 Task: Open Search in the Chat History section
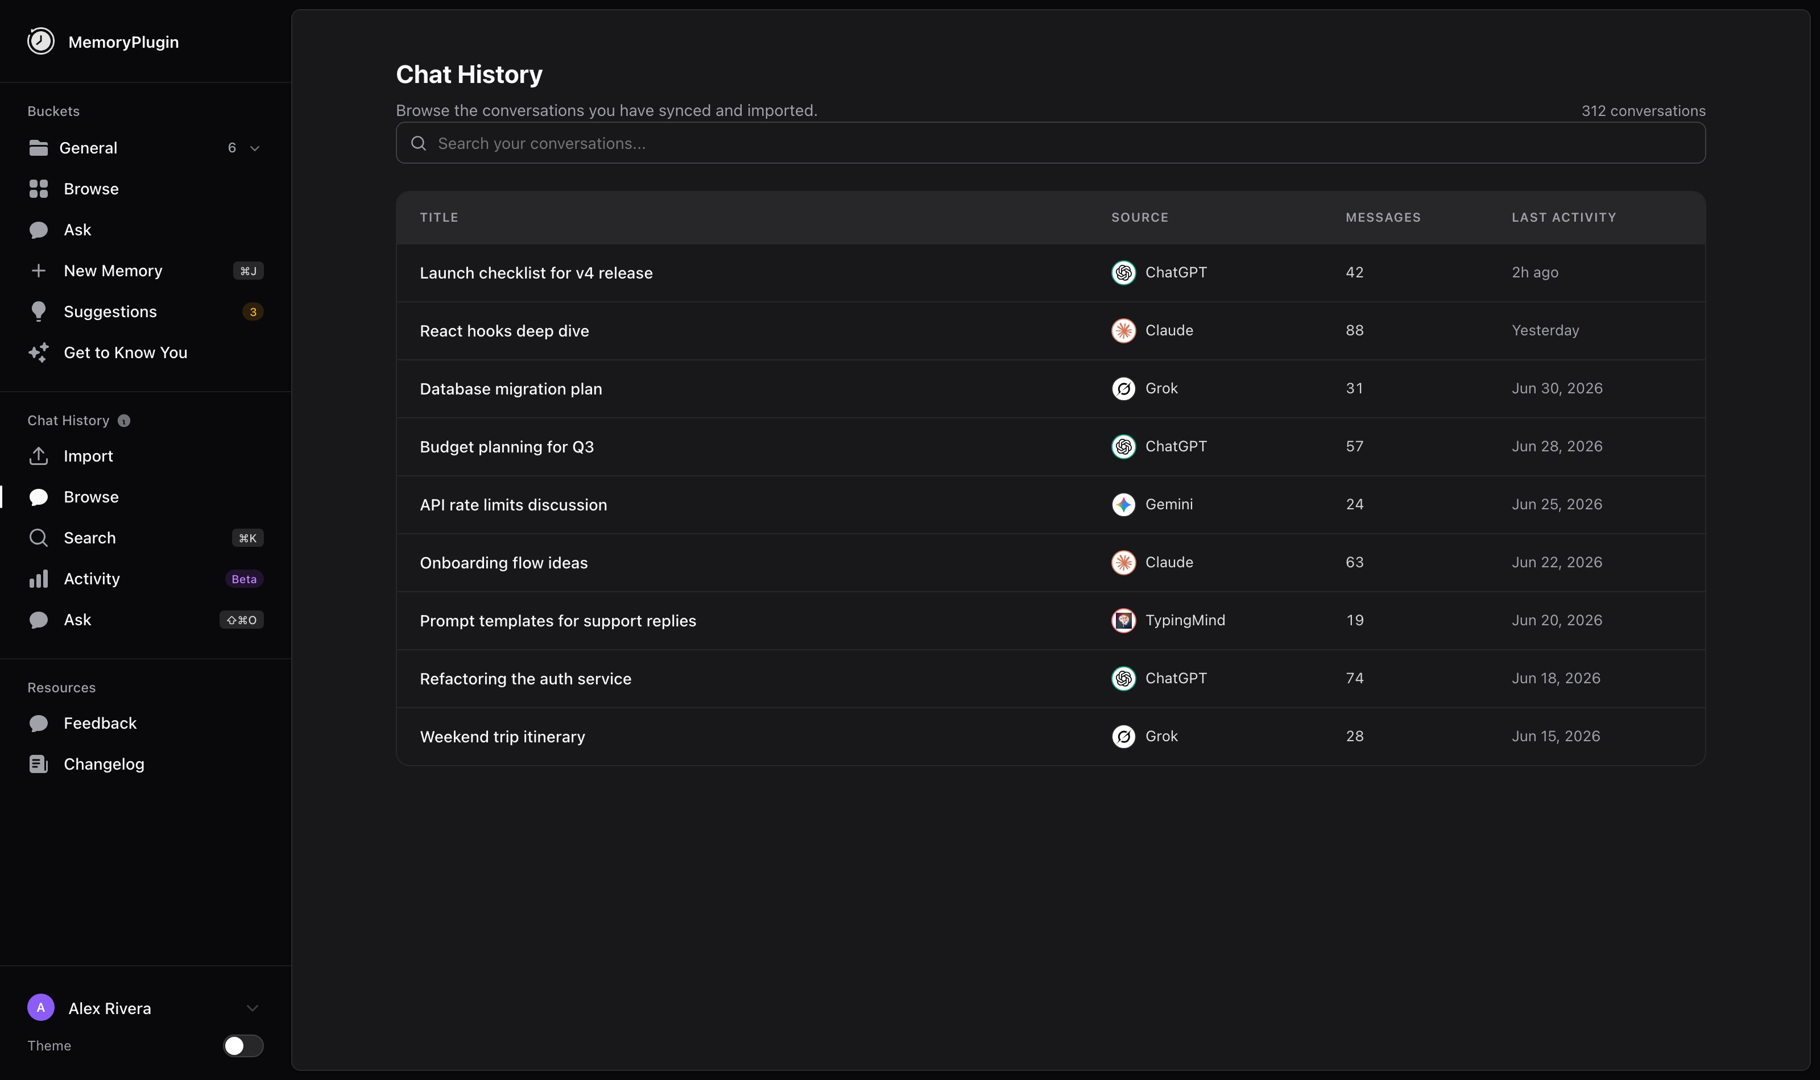tap(146, 538)
